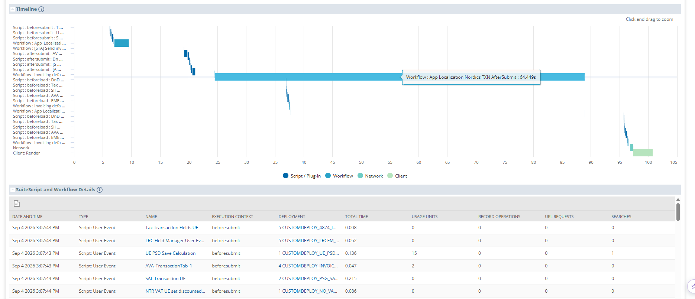The height and width of the screenshot is (299, 695).
Task: Click total time value 0.215
Action: click(x=351, y=279)
